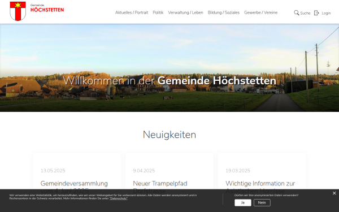Click the Höchstetten coat of arms logo
The height and width of the screenshot is (212, 339).
pos(18,11)
